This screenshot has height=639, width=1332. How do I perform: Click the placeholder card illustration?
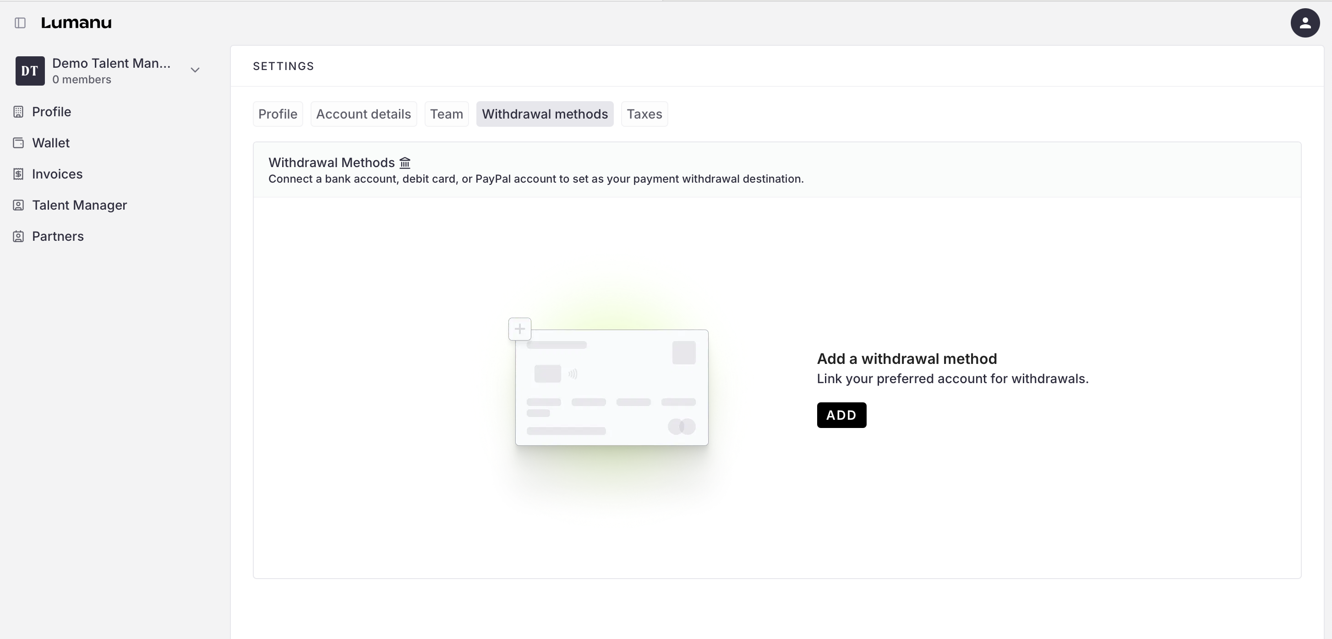(611, 387)
